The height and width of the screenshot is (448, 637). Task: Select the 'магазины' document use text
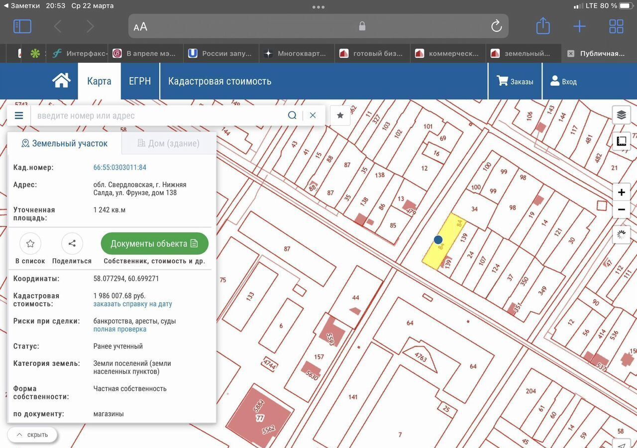pyautogui.click(x=108, y=414)
